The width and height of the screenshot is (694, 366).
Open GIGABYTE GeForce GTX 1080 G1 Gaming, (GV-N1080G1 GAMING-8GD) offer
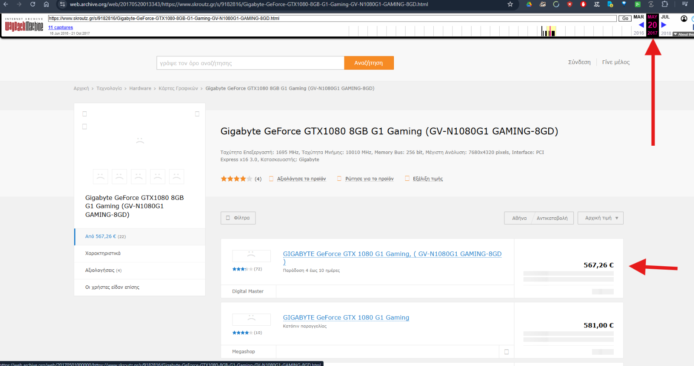(392, 258)
